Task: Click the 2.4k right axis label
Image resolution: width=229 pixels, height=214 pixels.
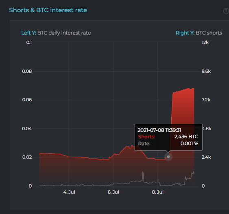Action: (206, 157)
